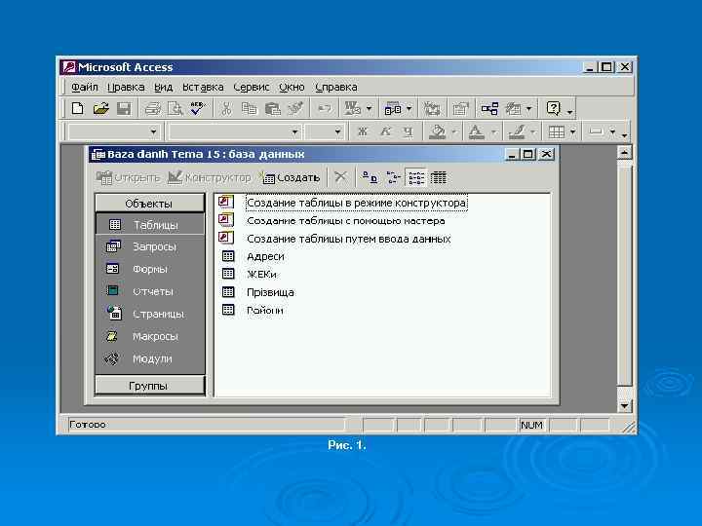702x526 pixels.
Task: Click the Code editor icon
Action: point(432,108)
